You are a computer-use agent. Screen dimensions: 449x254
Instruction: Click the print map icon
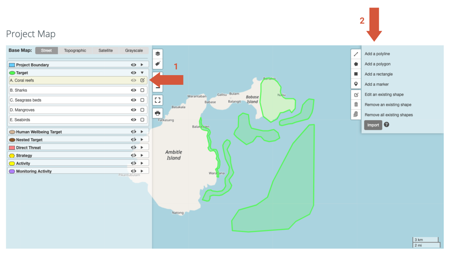point(157,114)
